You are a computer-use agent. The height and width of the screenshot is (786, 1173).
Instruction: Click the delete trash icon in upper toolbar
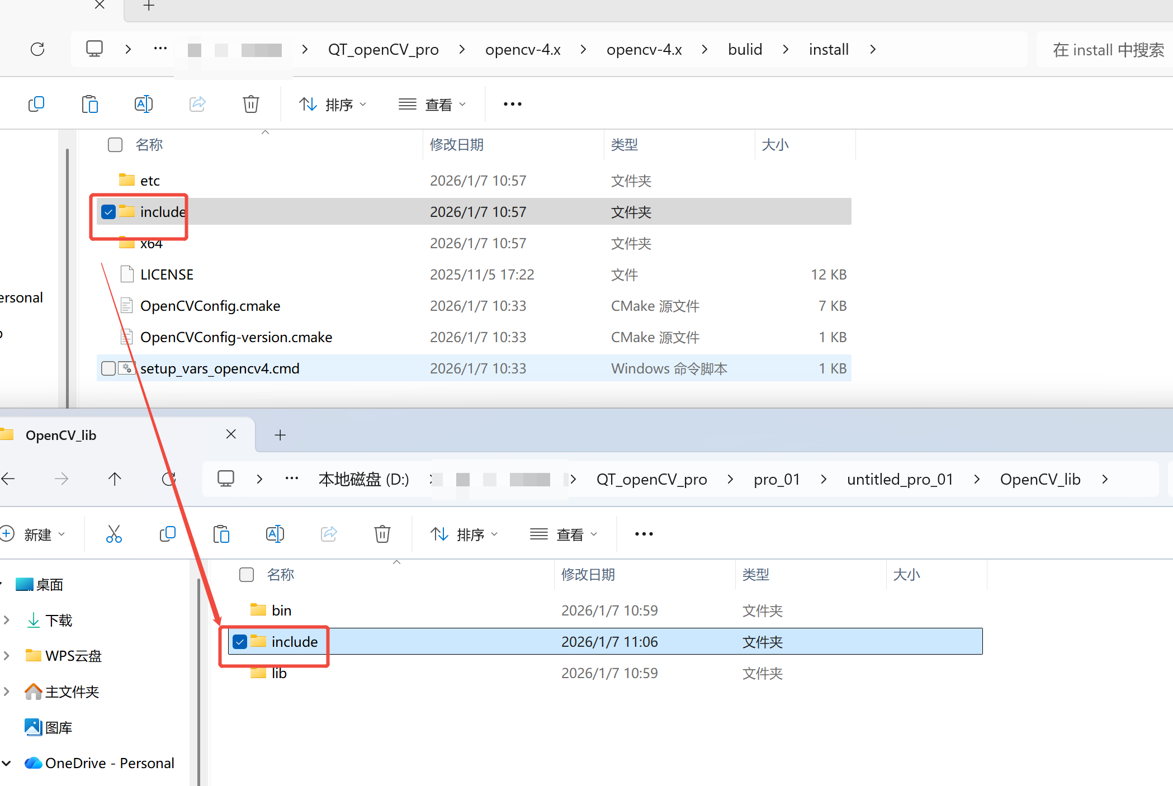point(250,104)
